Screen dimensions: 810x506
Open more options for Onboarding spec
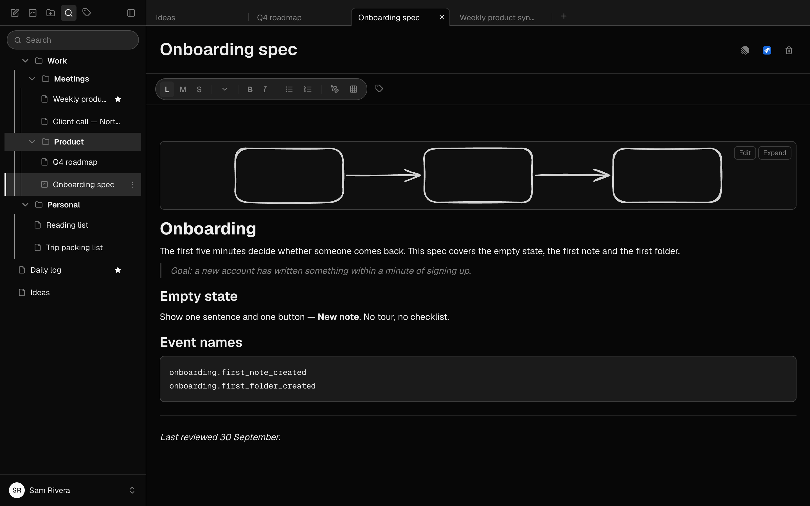pyautogui.click(x=132, y=184)
